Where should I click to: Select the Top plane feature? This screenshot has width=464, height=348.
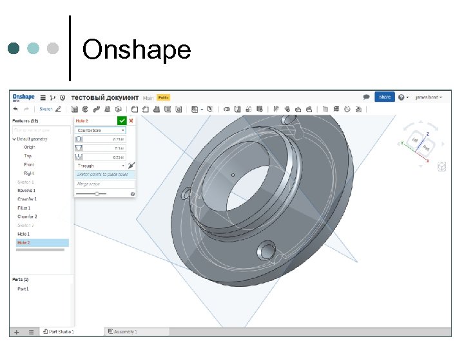point(28,156)
